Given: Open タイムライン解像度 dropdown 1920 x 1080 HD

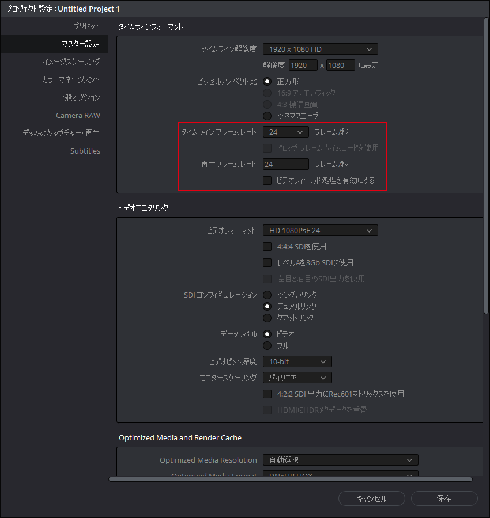Looking at the screenshot, I should pyautogui.click(x=321, y=49).
